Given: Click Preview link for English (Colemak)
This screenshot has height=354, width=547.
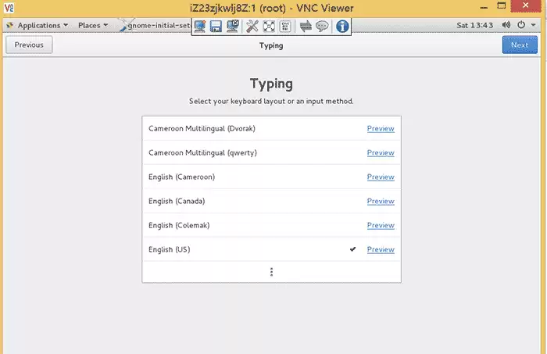Looking at the screenshot, I should [381, 225].
